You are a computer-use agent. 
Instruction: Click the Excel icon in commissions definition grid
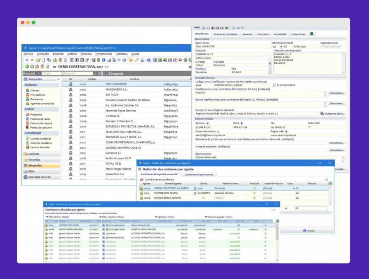click(x=330, y=184)
